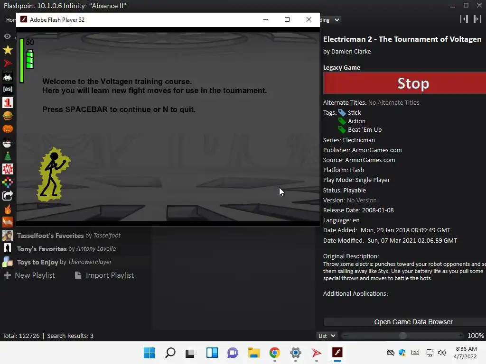This screenshot has width=486, height=364.
Task: Click the Import Playlist button
Action: click(x=104, y=275)
